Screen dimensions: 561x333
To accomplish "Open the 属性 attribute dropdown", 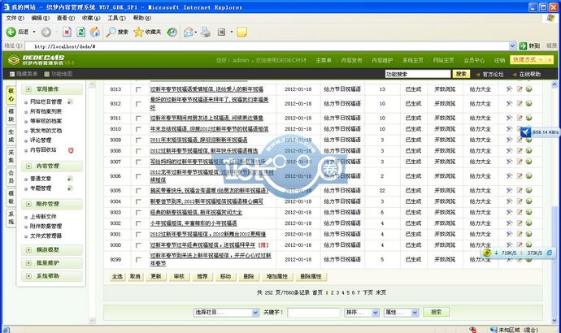I will coord(401,312).
